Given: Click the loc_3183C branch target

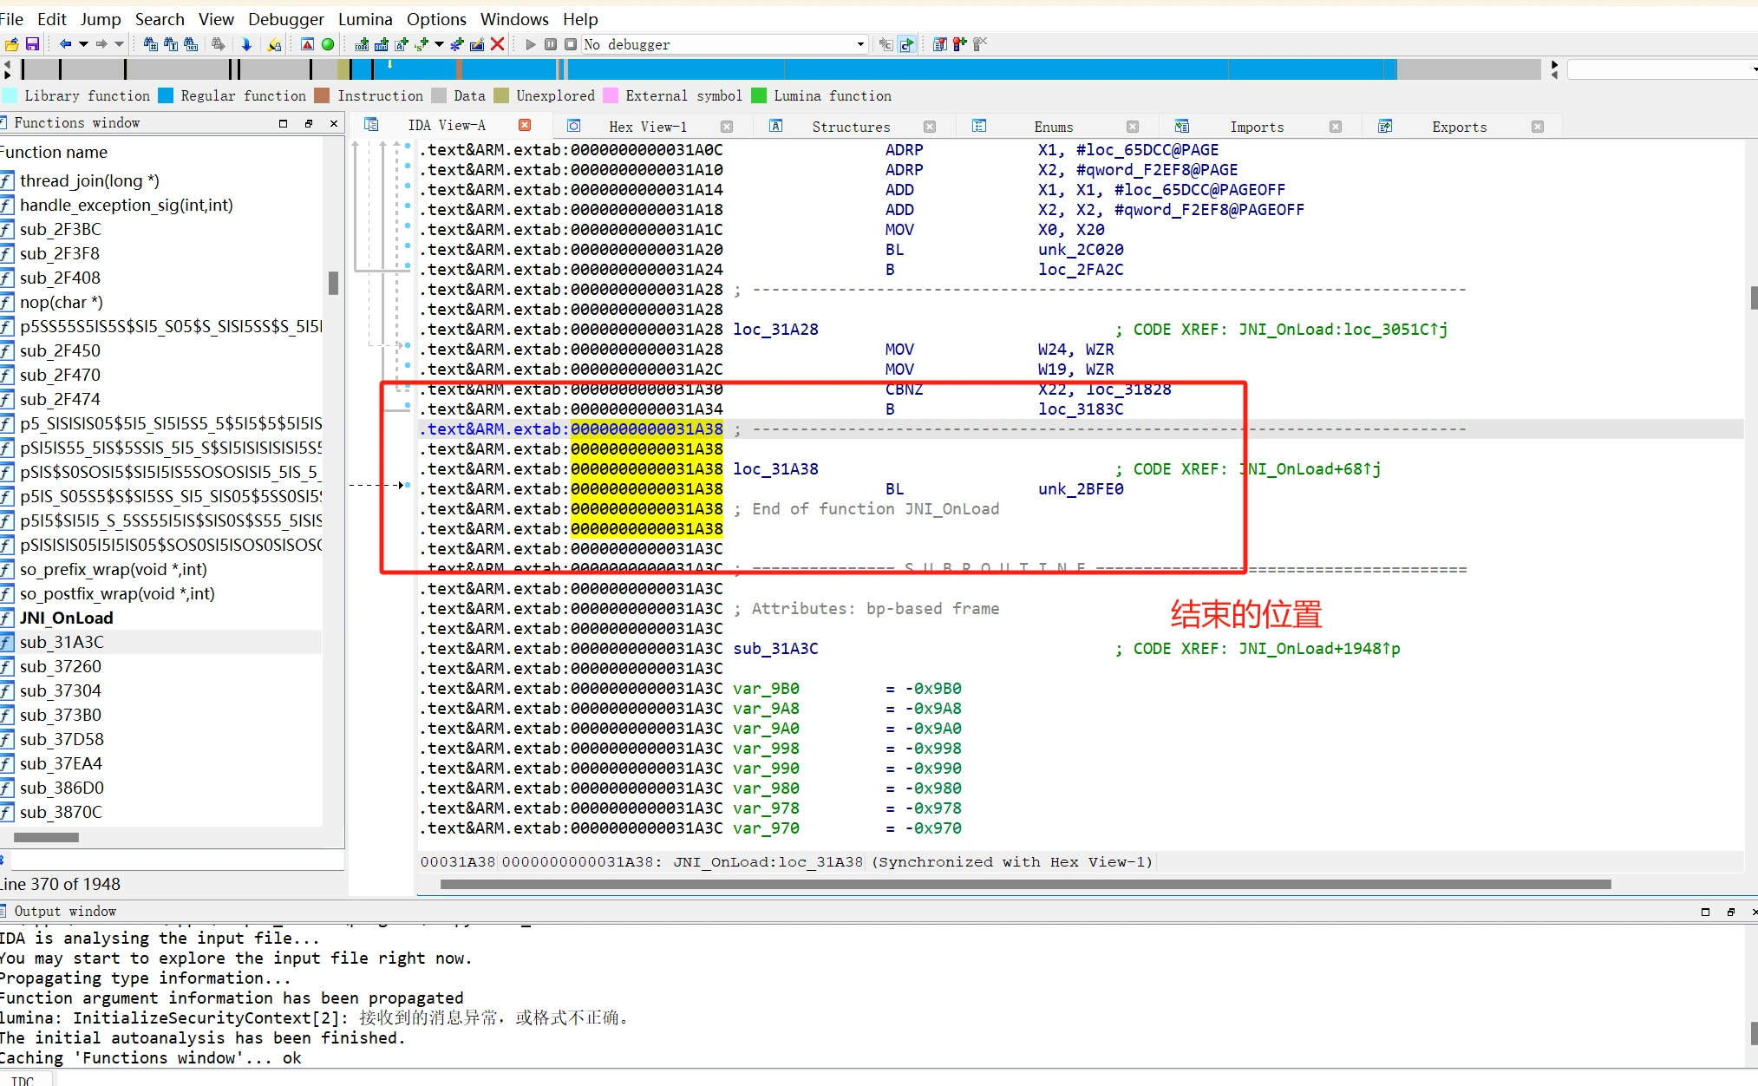Looking at the screenshot, I should (x=1080, y=409).
